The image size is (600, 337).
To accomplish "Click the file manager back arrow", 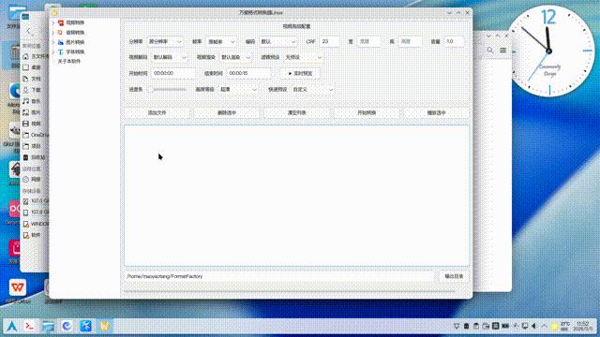I will [x=29, y=31].
